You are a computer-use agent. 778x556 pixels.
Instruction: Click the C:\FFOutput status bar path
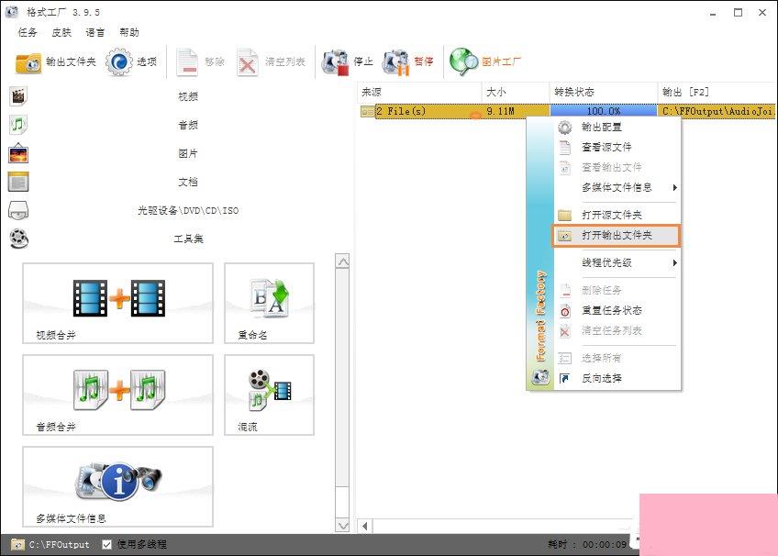click(59, 544)
